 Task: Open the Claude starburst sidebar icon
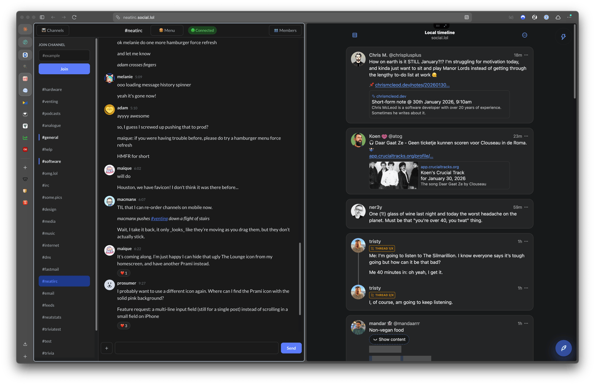(x=25, y=29)
